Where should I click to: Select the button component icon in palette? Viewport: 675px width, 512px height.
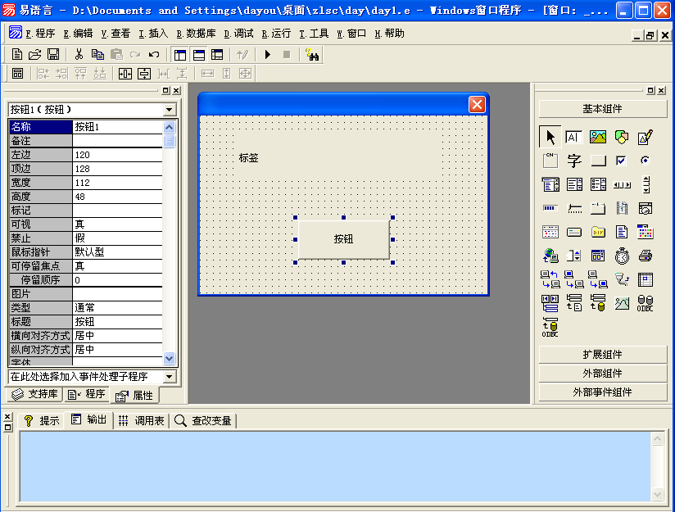(597, 161)
